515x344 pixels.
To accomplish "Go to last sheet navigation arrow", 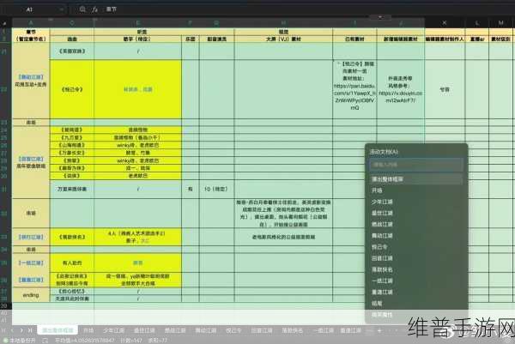I will pos(30,330).
